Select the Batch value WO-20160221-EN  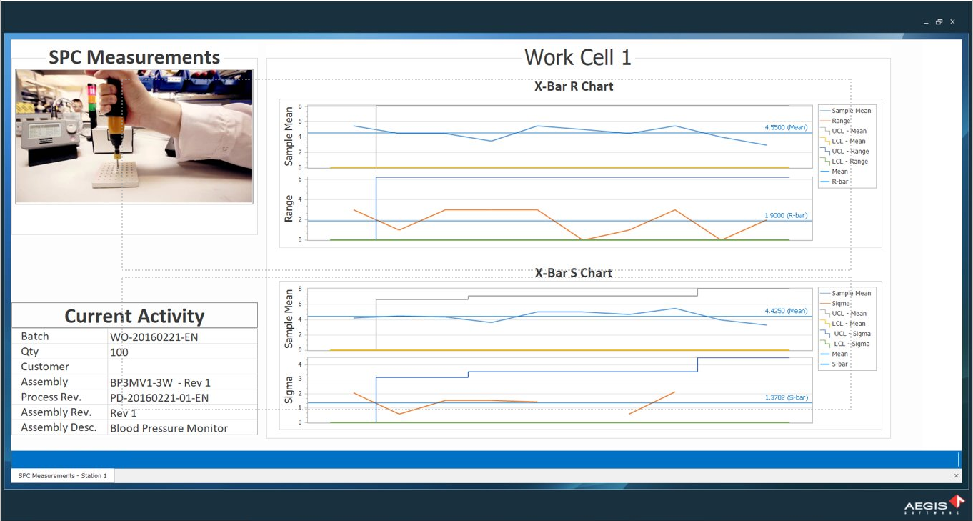coord(153,337)
